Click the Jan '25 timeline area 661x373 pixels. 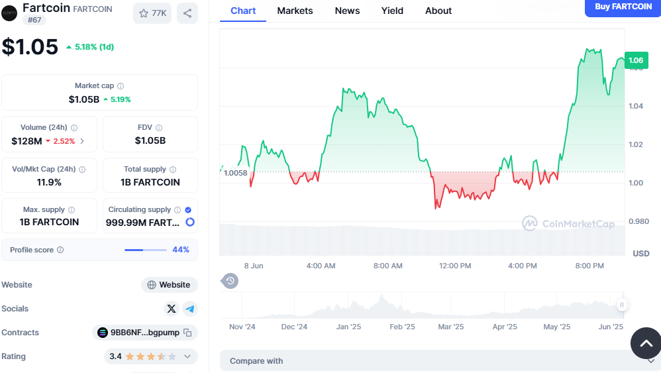pos(348,327)
